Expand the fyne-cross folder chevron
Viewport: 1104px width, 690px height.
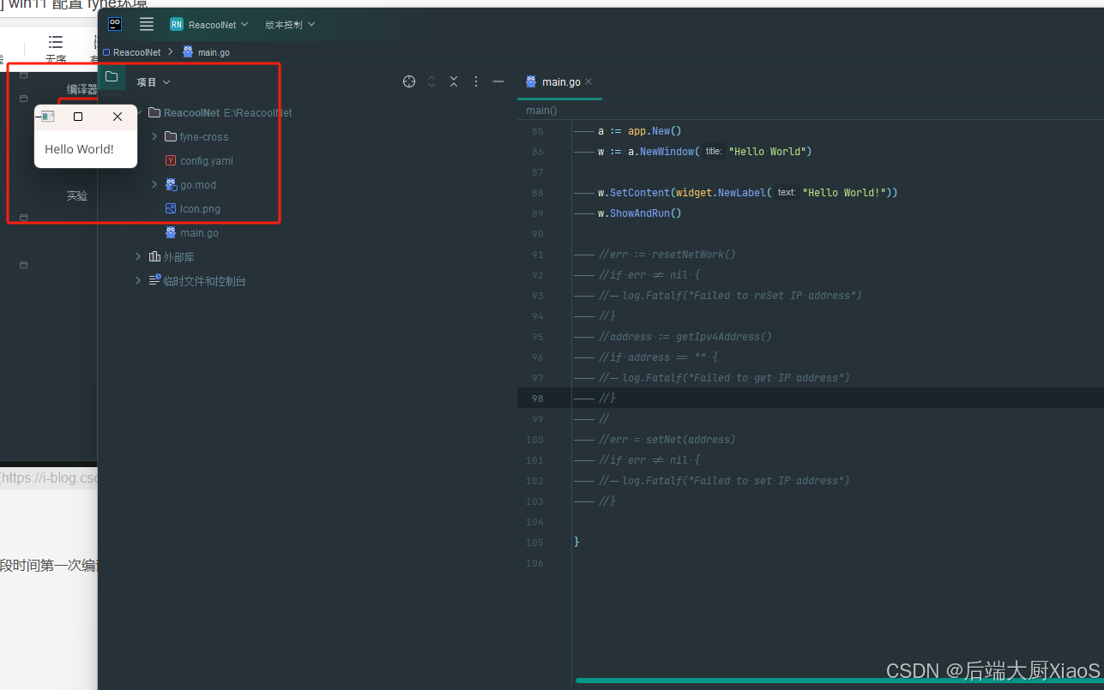154,137
